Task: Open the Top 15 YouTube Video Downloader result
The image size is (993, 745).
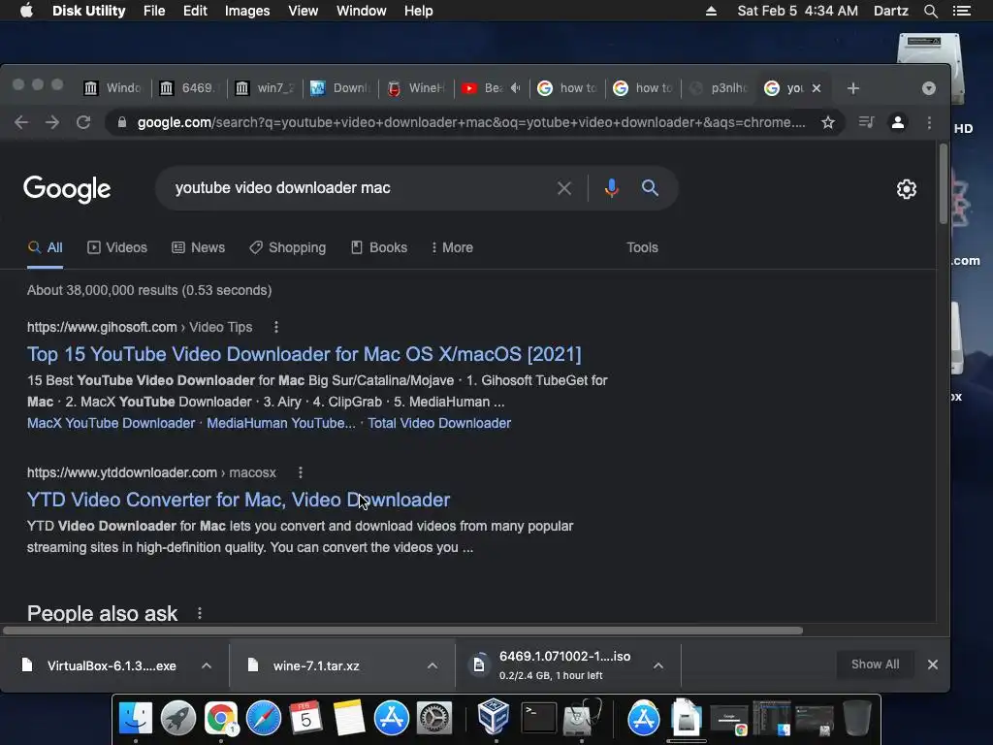Action: pyautogui.click(x=304, y=354)
